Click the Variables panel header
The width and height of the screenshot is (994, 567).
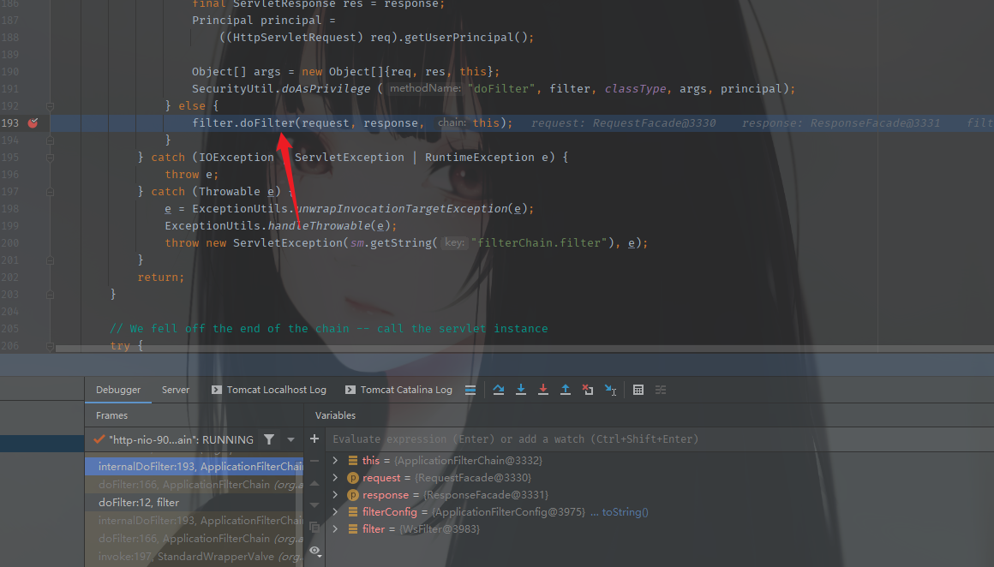[x=335, y=415]
